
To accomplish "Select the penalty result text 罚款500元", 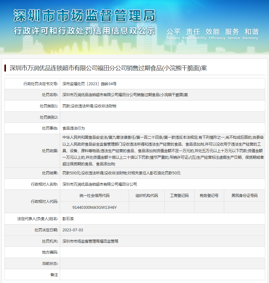I will [x=71, y=173].
